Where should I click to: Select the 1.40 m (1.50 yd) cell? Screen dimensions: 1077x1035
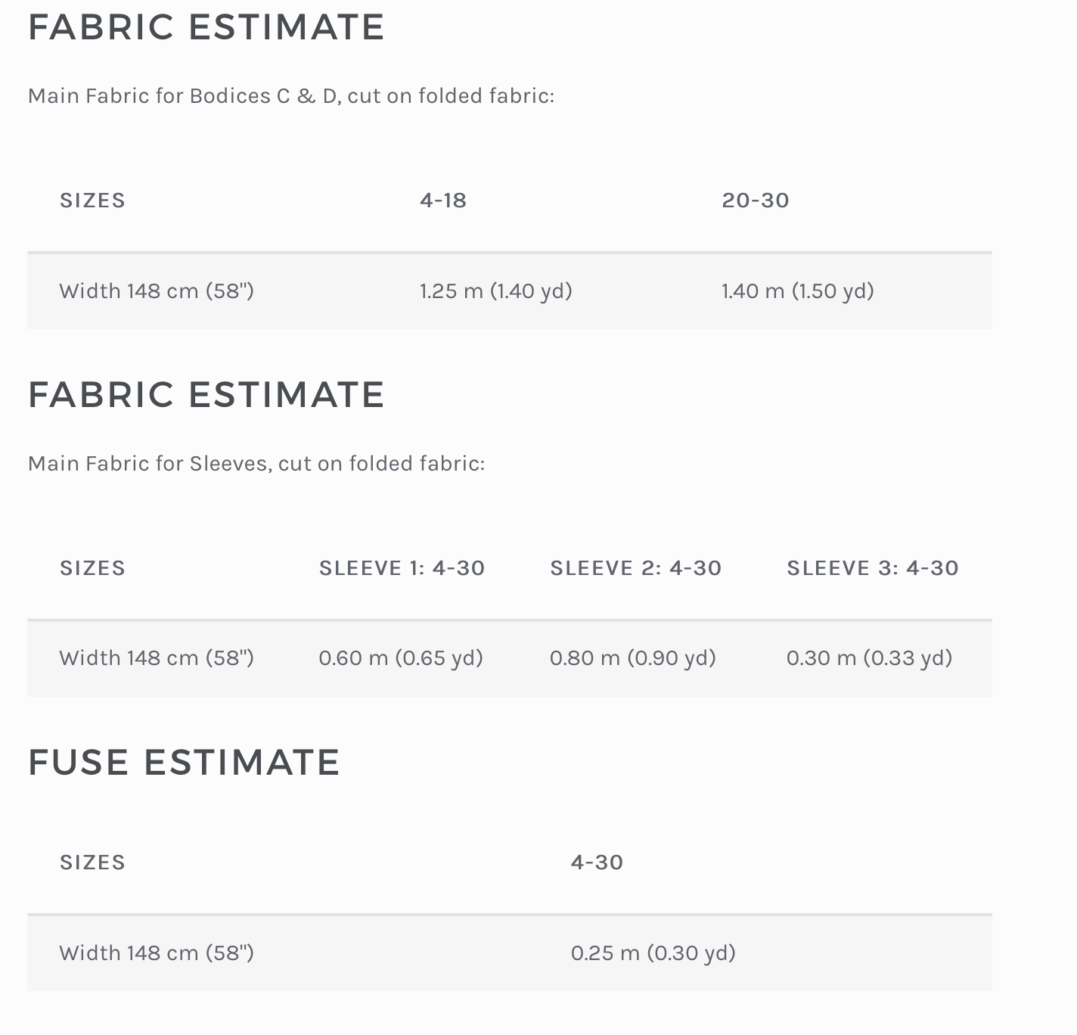798,291
